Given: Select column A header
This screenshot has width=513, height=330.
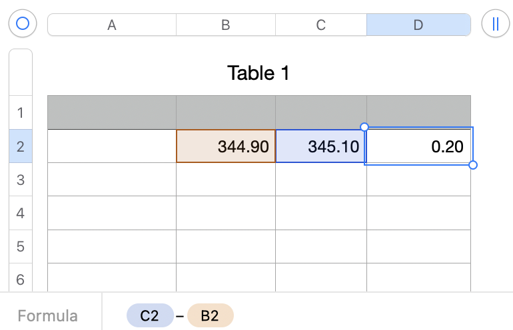Looking at the screenshot, I should pos(112,25).
